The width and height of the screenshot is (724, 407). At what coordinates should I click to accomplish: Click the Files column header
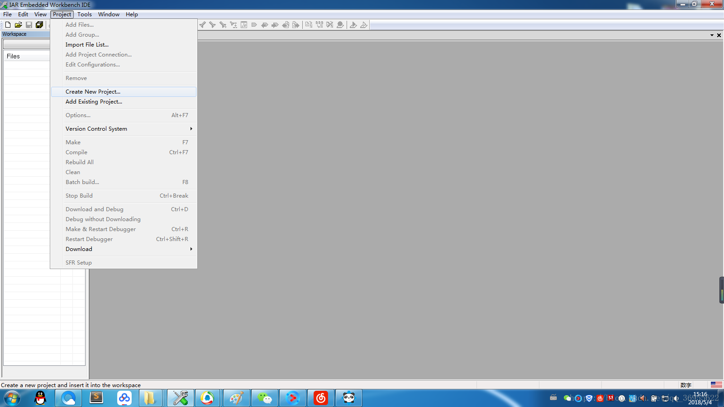pyautogui.click(x=27, y=56)
